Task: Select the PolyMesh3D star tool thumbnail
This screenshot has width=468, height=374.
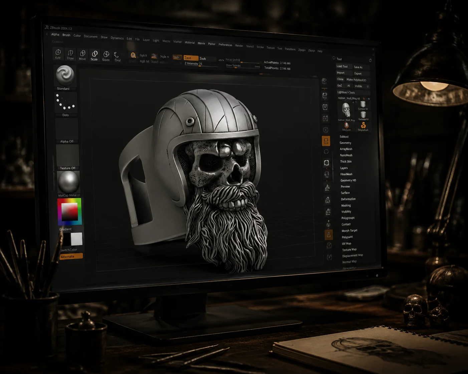Action: pyautogui.click(x=346, y=126)
